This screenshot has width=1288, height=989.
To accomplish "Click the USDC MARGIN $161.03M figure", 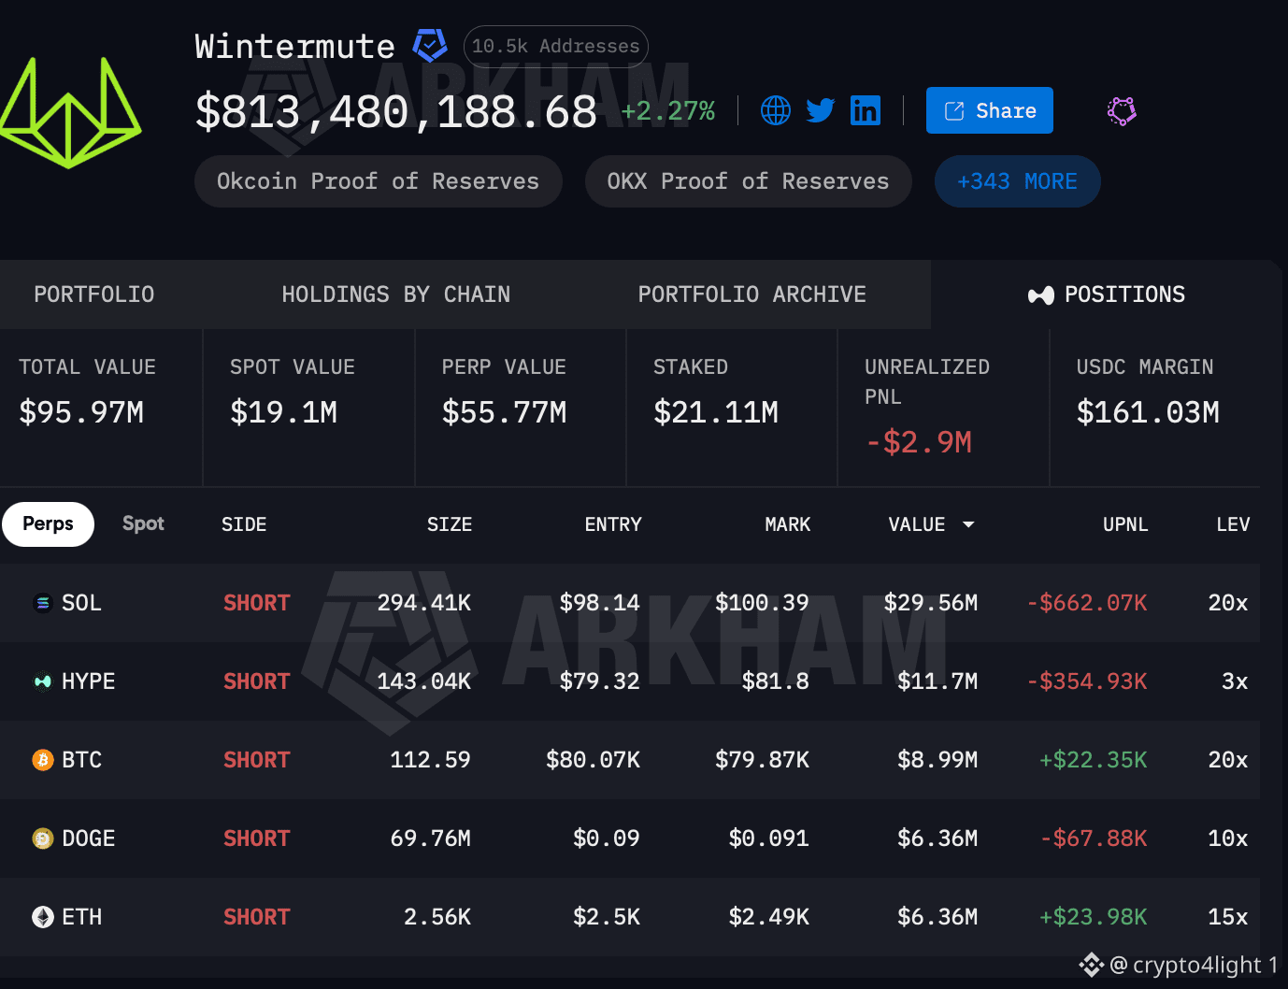I will (x=1148, y=412).
